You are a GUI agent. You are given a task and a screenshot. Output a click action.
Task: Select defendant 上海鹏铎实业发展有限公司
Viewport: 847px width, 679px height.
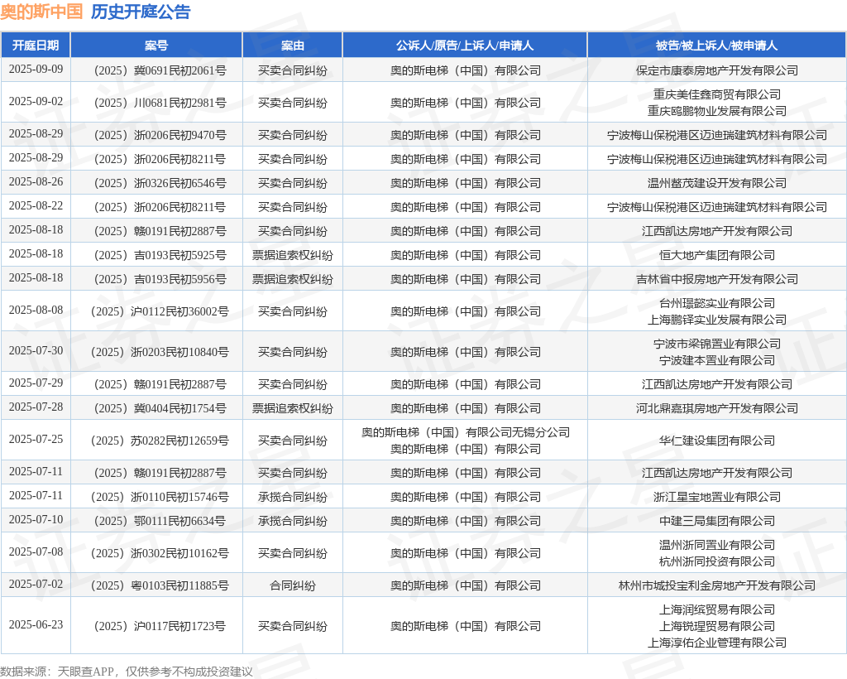pyautogui.click(x=717, y=320)
